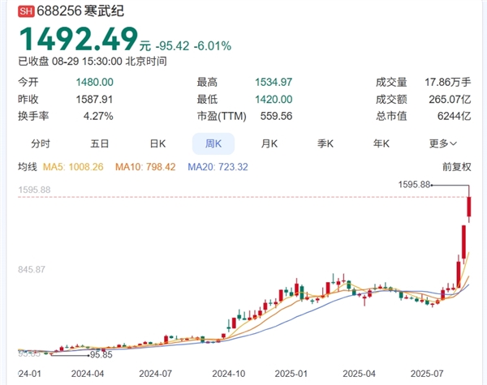487x385 pixels.
Task: Click the 95.85 low price marker
Action: [x=101, y=354]
